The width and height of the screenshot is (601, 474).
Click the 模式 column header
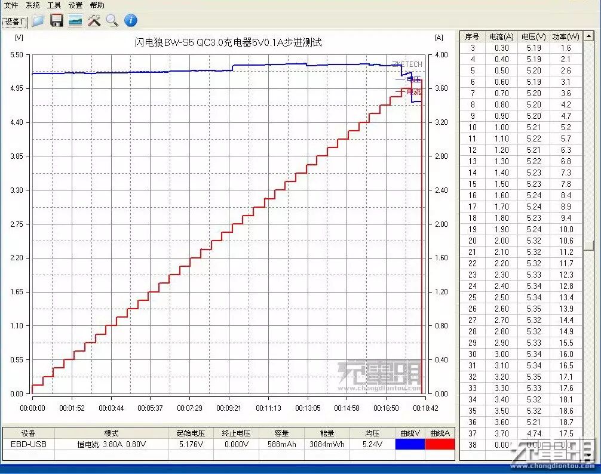(x=112, y=433)
